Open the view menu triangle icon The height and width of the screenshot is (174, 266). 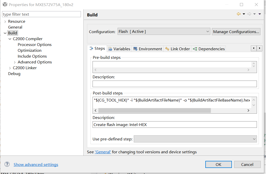coord(260,14)
